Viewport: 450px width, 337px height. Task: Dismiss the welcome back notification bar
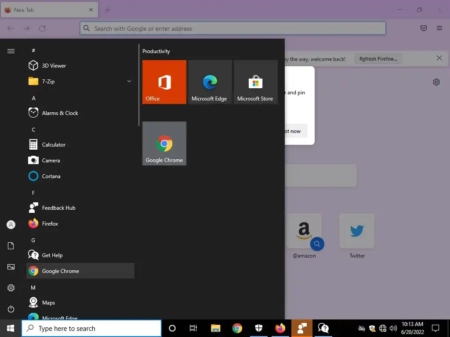439,58
